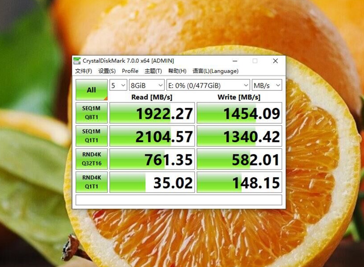Click the CrystalDiskMark app icon in title bar
This screenshot has height=267, width=364.
(77, 61)
